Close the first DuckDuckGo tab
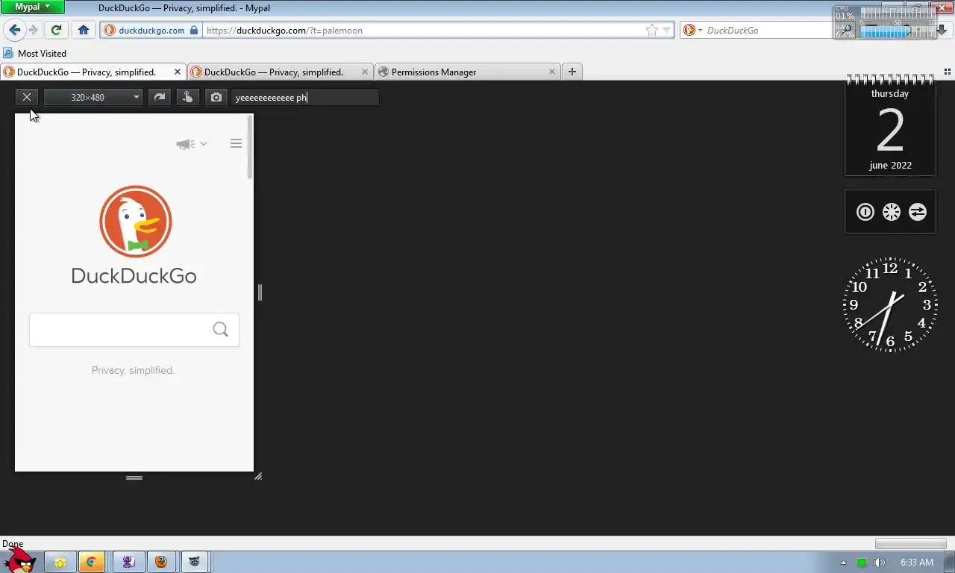 click(x=178, y=72)
